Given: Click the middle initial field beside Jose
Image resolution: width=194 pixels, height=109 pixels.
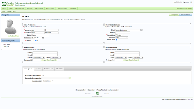Looking at the screenshot, I should pyautogui.click(x=52, y=30).
